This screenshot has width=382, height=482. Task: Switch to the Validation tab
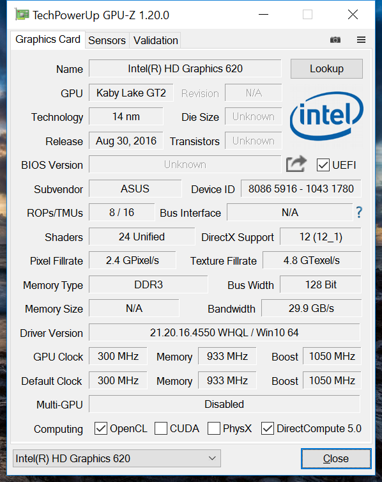155,40
